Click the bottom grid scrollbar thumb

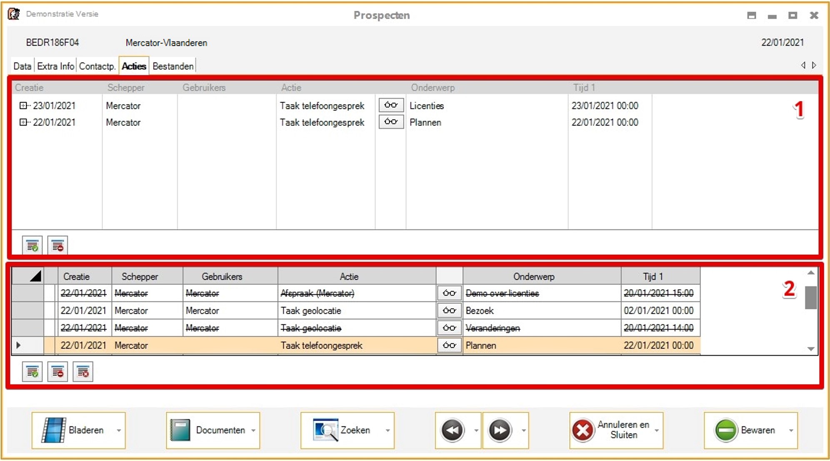click(810, 298)
